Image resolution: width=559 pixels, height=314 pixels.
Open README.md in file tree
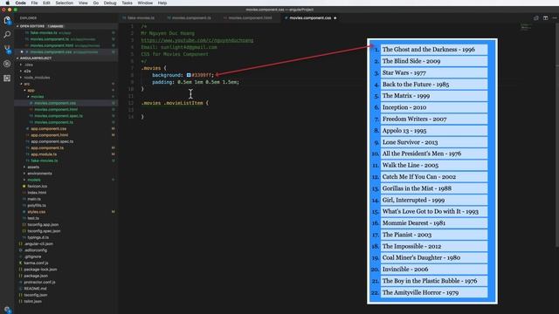pos(35,289)
